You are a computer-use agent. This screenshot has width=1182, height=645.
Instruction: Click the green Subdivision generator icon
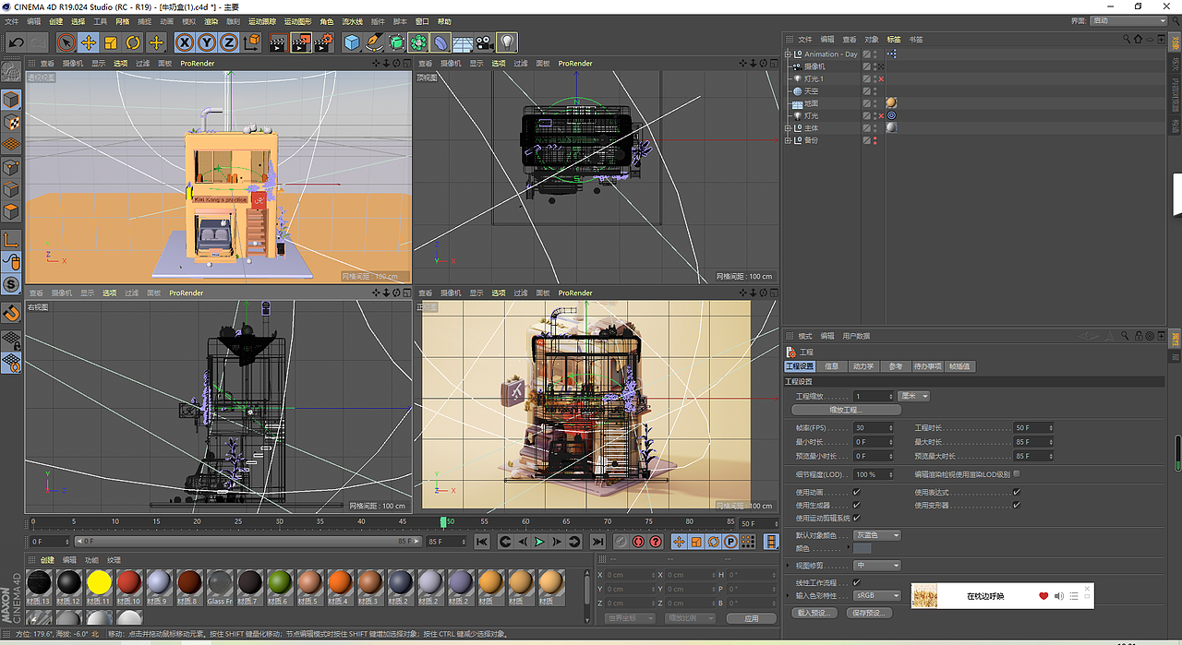(396, 42)
